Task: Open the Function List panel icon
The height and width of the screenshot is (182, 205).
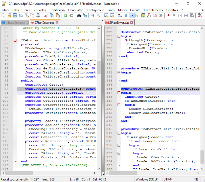Action: (x=149, y=15)
